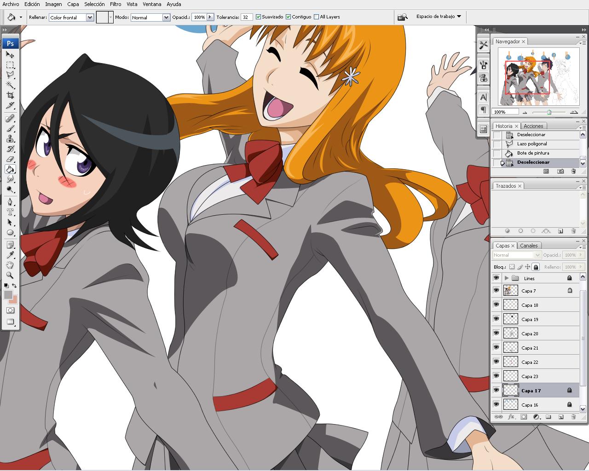Open the Opacidad slider arrow in options bar
The height and width of the screenshot is (471, 589).
[210, 17]
